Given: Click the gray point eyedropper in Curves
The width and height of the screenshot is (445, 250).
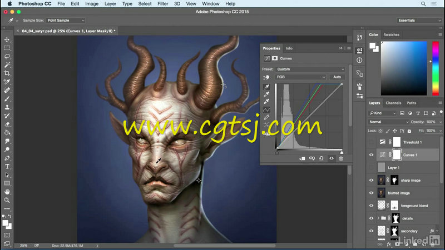Looking at the screenshot, I should coord(266,94).
